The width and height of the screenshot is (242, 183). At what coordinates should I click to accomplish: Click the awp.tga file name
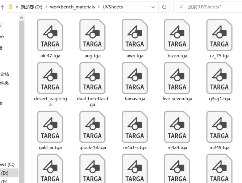pos(135,56)
